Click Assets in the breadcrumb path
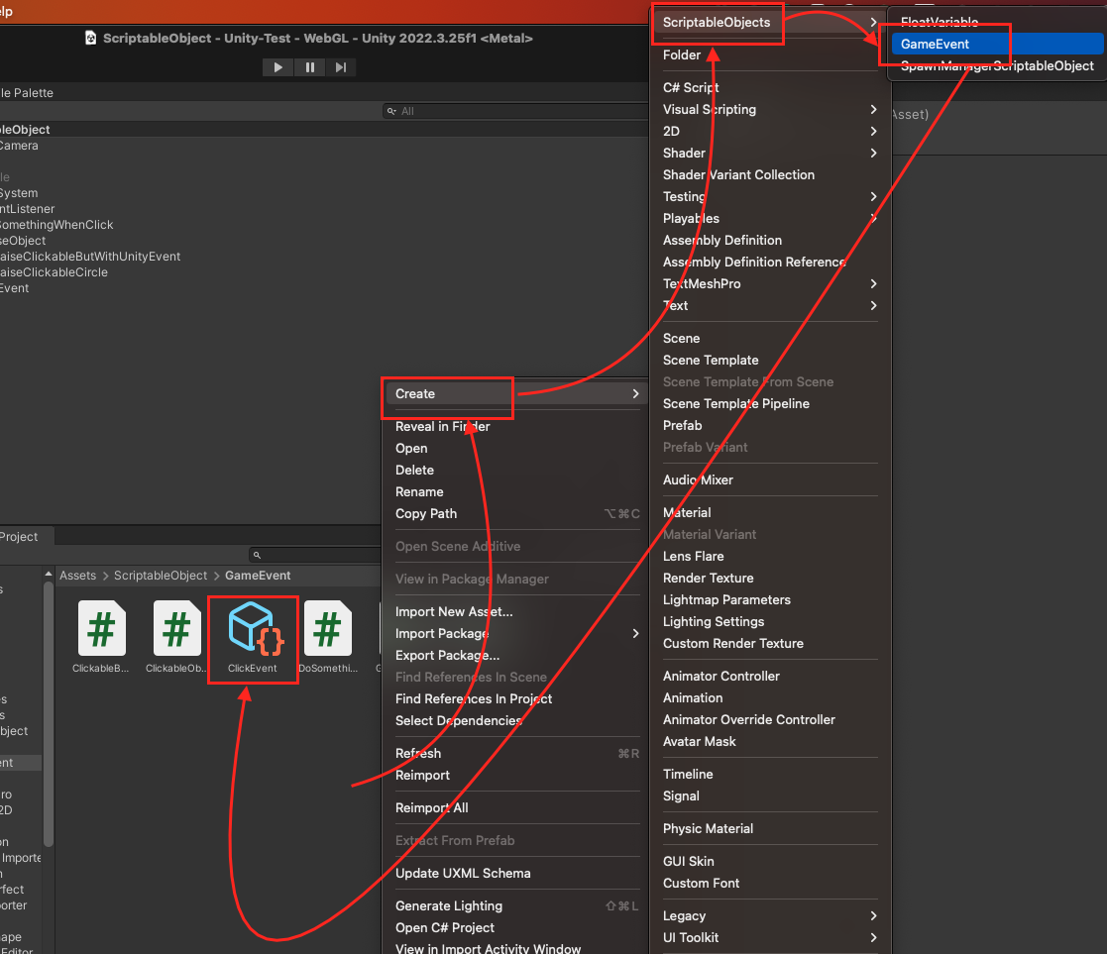 click(x=77, y=576)
